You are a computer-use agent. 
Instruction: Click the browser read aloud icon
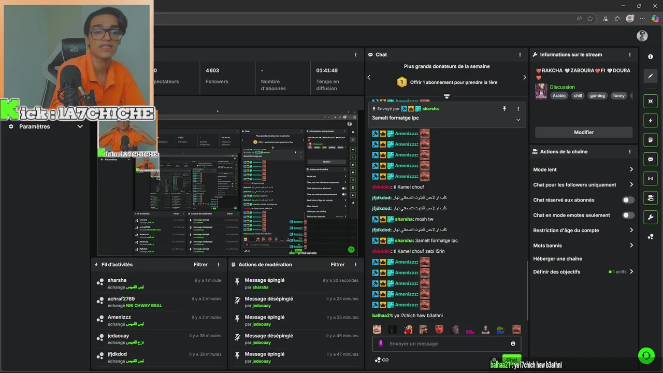pyautogui.click(x=579, y=19)
